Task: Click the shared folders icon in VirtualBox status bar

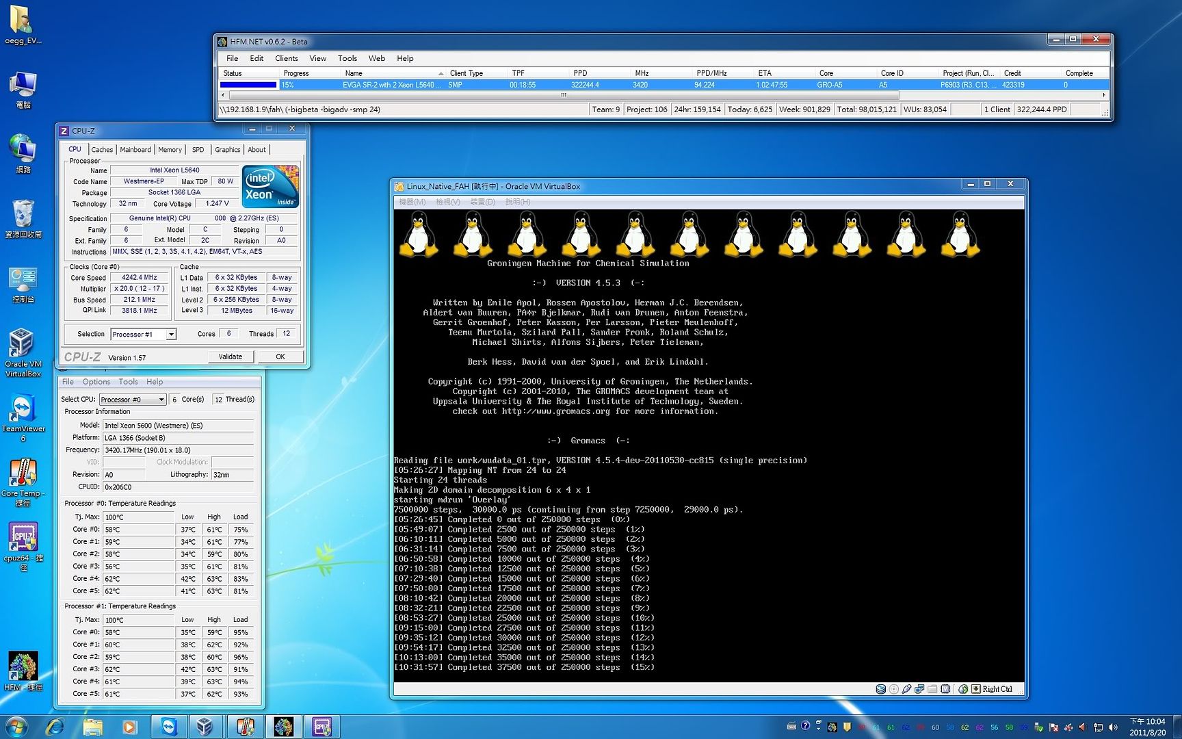Action: click(x=932, y=689)
